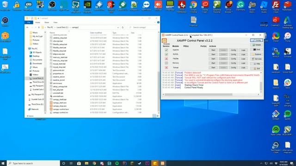Open the File tab in Explorer
Image resolution: width=296 pixels, height=166 pixels.
pos(29,23)
